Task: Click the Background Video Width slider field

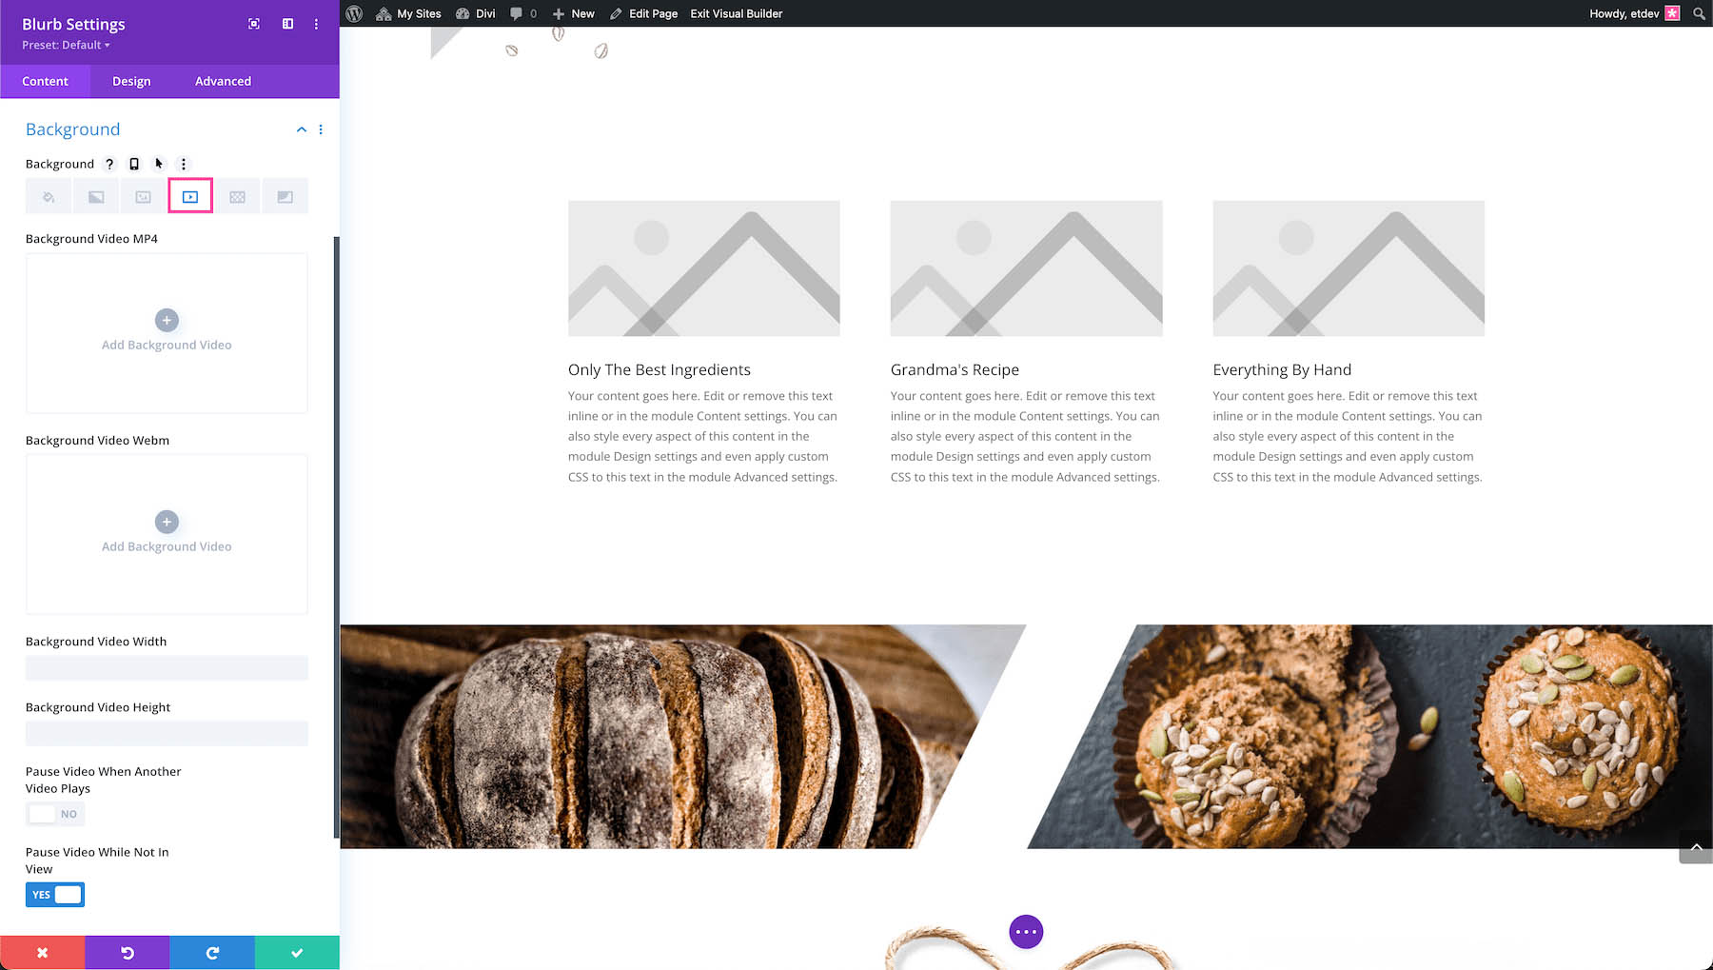Action: click(167, 668)
